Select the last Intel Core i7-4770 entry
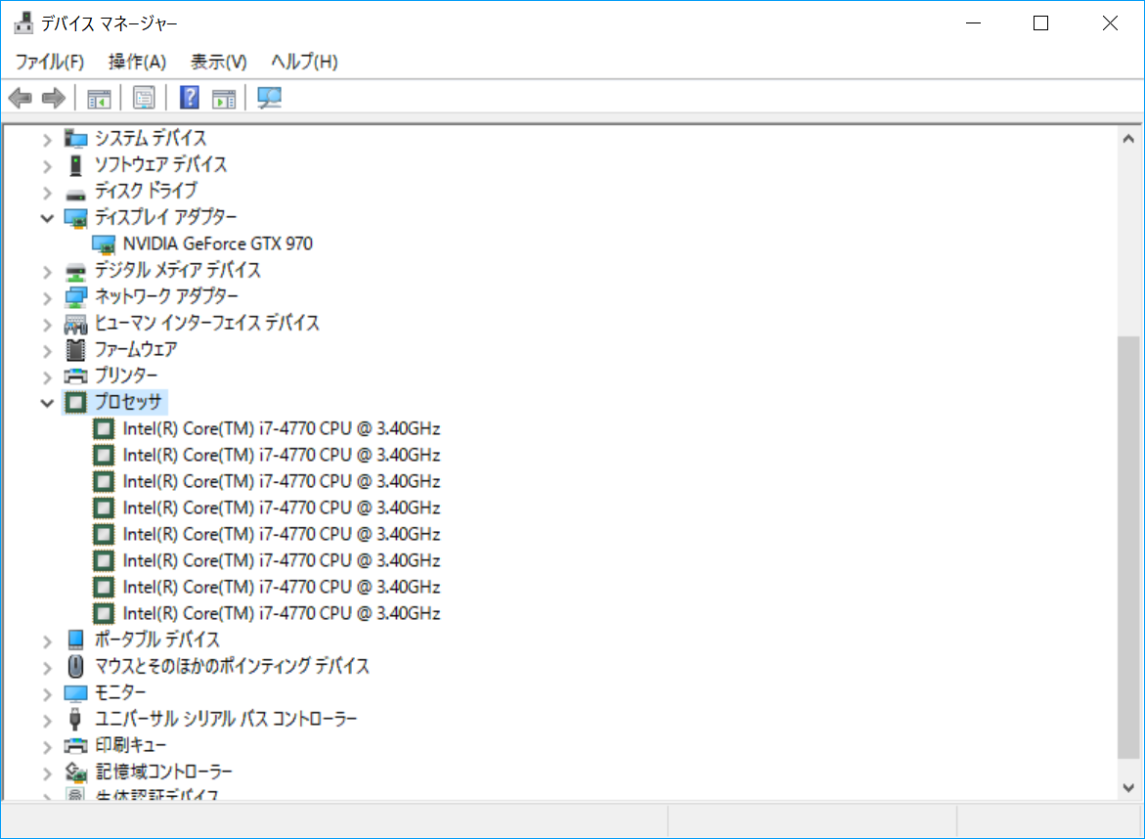The image size is (1145, 839). (282, 613)
